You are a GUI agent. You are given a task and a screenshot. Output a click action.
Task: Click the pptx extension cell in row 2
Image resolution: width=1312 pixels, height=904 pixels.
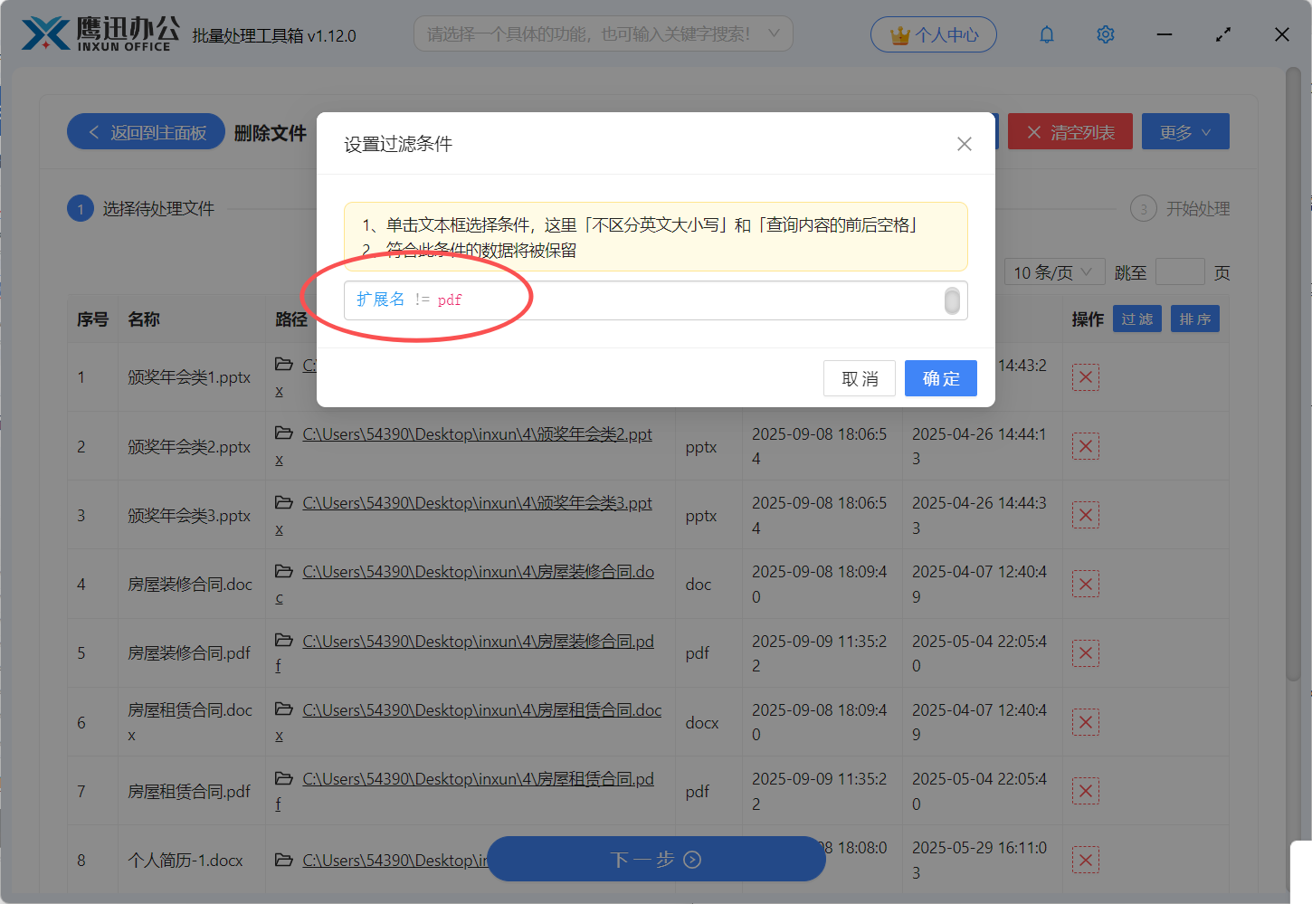coord(701,447)
